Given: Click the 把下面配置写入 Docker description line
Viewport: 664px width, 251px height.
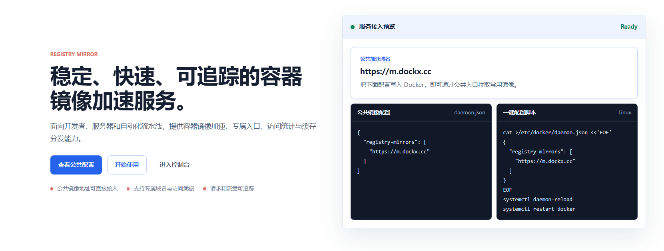Looking at the screenshot, I should click(x=439, y=85).
